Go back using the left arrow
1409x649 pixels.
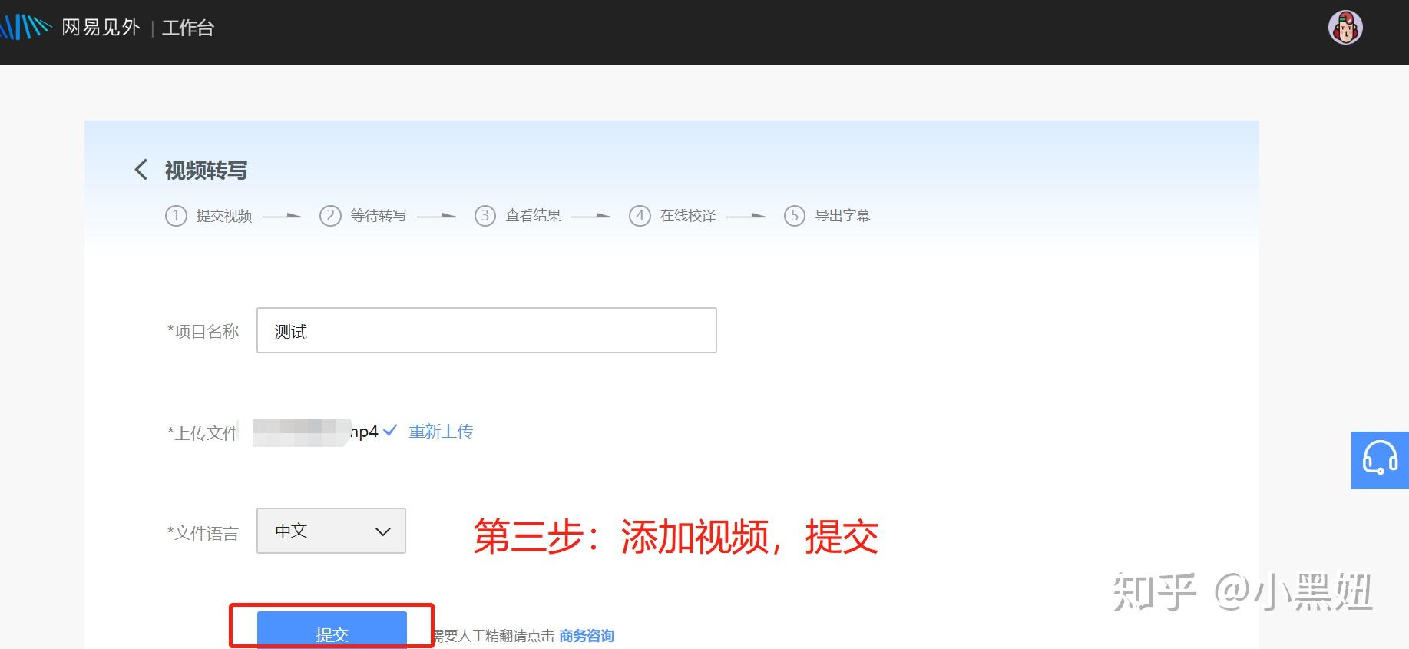pos(141,170)
